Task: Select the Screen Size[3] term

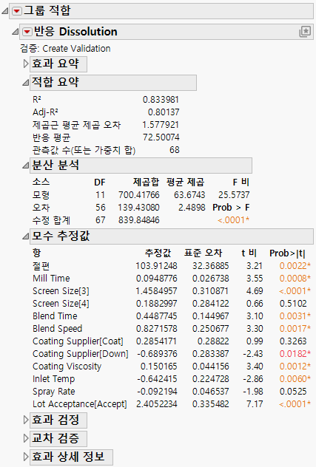Action: pos(61,290)
